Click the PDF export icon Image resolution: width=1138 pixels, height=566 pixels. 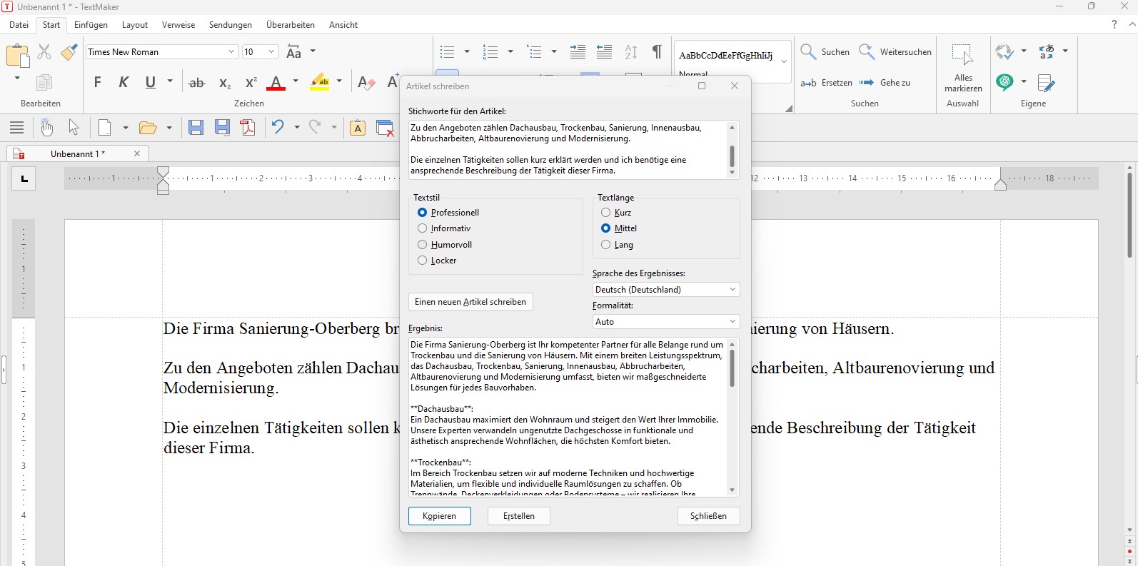pos(248,128)
